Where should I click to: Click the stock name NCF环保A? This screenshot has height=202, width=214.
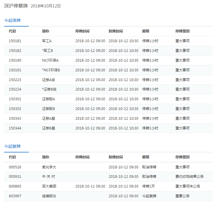[50, 60]
